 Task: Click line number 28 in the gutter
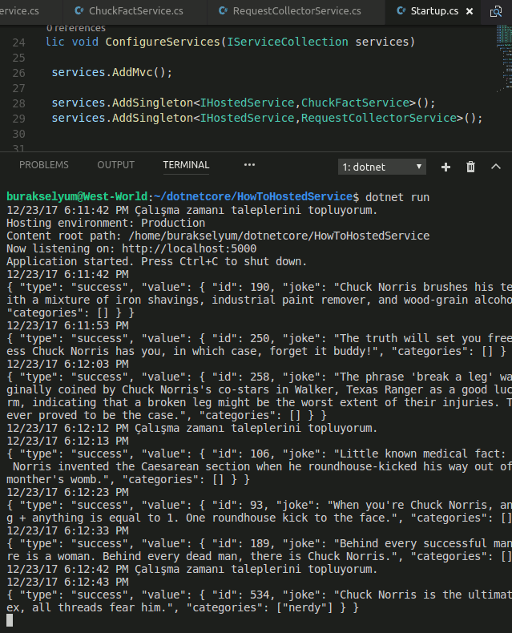tap(19, 103)
